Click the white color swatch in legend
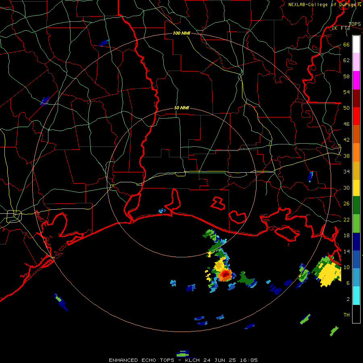 pyautogui.click(x=356, y=44)
